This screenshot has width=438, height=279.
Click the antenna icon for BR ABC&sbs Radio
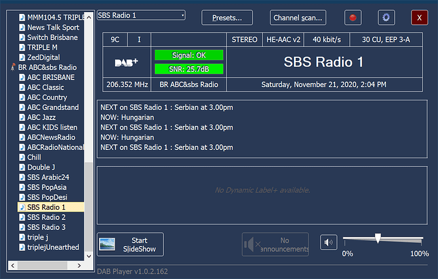13,67
